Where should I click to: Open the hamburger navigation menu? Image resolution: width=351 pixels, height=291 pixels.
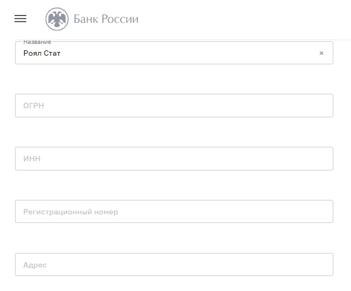click(x=20, y=19)
